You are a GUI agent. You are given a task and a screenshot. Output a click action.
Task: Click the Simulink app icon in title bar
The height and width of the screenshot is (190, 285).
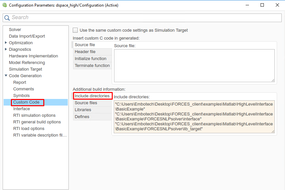click(x=5, y=5)
